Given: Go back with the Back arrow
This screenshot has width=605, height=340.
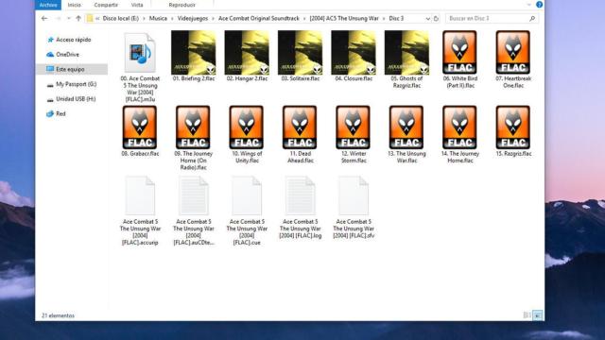Looking at the screenshot, I should pos(44,18).
